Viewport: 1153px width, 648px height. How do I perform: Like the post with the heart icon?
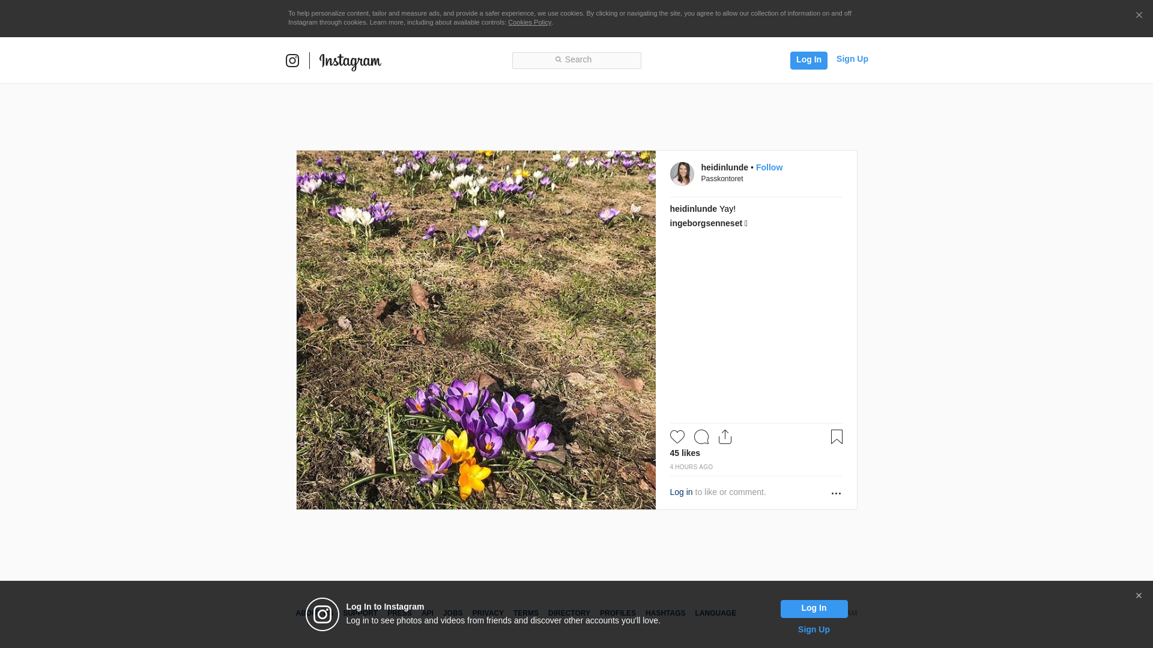pyautogui.click(x=677, y=437)
